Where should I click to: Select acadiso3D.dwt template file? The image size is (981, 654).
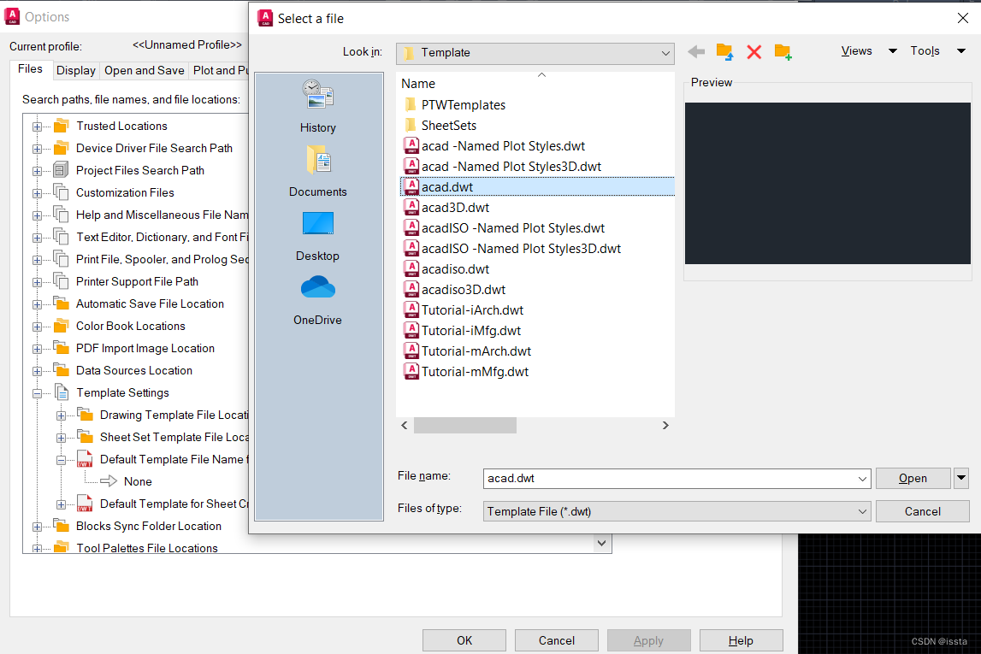coord(463,290)
